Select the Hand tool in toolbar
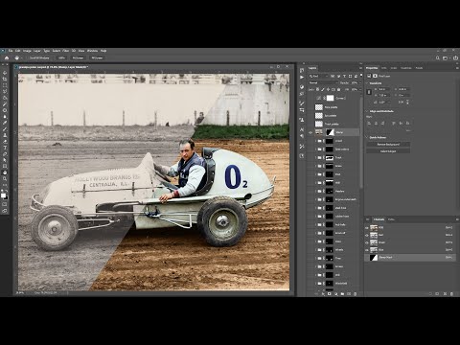Viewport: 460px width, 345px height. [5, 172]
